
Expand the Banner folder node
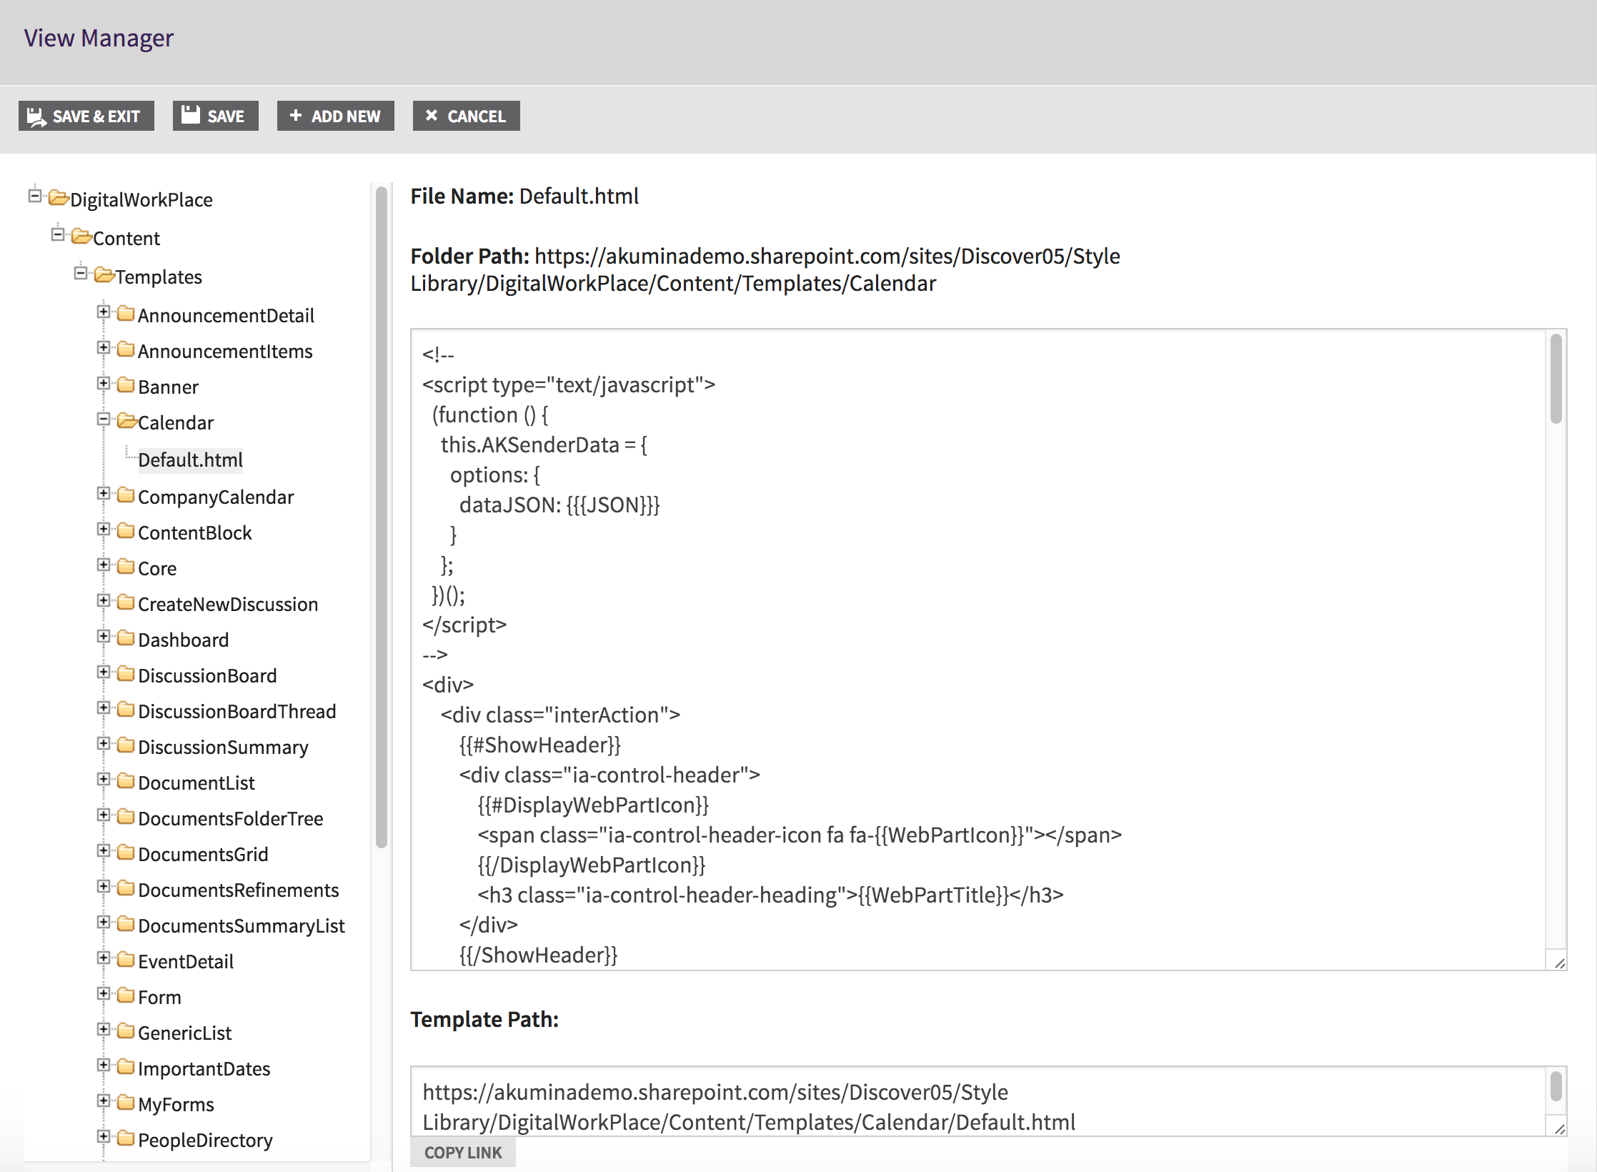103,383
